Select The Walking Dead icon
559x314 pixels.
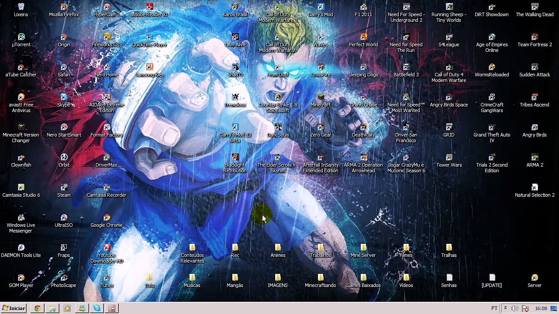coord(535,10)
